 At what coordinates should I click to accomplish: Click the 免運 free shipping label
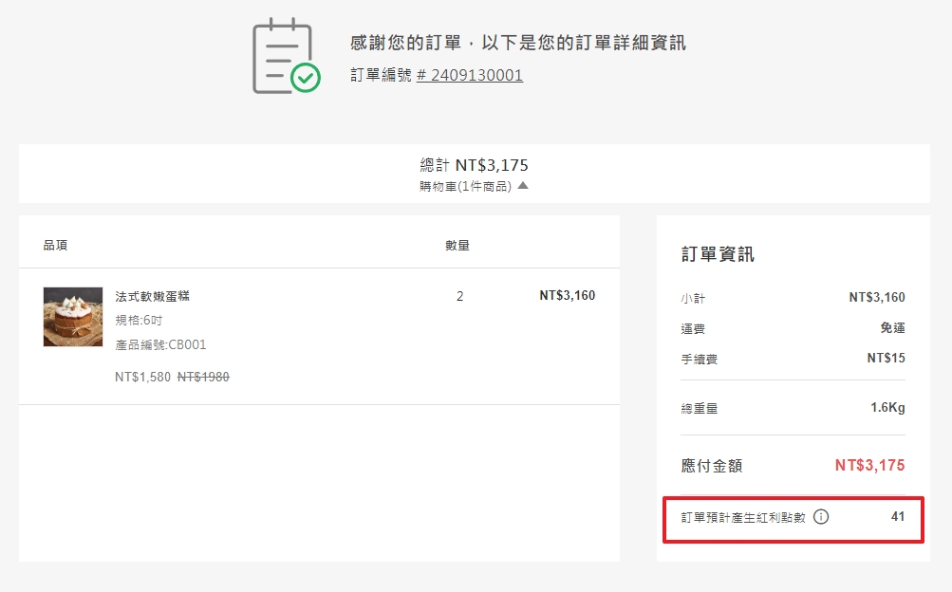[x=892, y=326]
